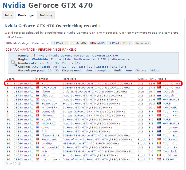Open the Gallery tab
The height and width of the screenshot is (170, 186).
tap(46, 15)
